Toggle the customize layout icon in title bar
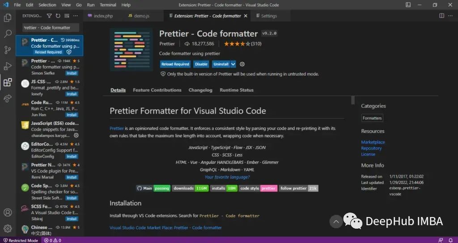 click(x=408, y=4)
